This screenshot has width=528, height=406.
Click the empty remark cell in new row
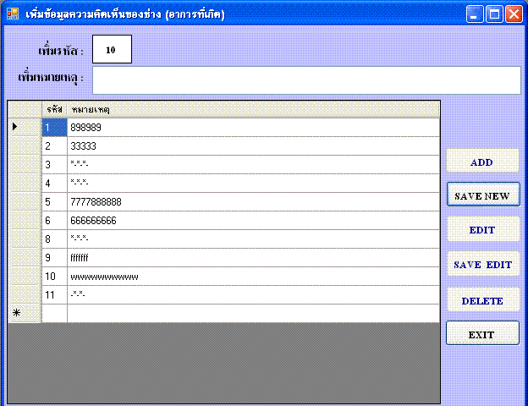(253, 314)
